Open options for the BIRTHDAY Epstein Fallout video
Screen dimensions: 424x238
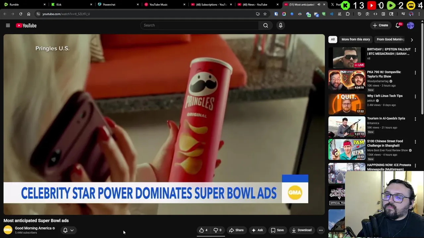[x=415, y=50]
